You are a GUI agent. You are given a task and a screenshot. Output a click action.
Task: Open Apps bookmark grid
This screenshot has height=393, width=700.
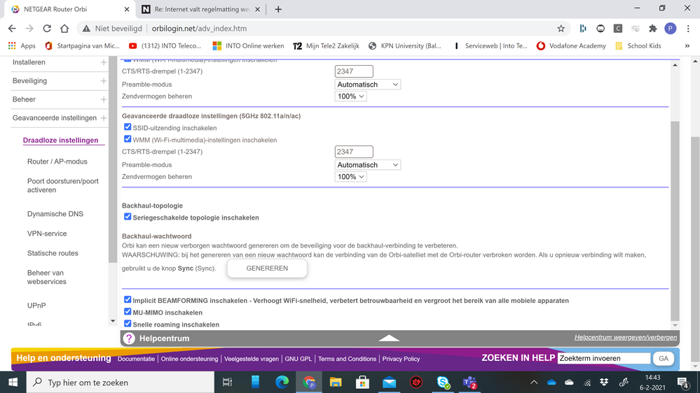22,46
